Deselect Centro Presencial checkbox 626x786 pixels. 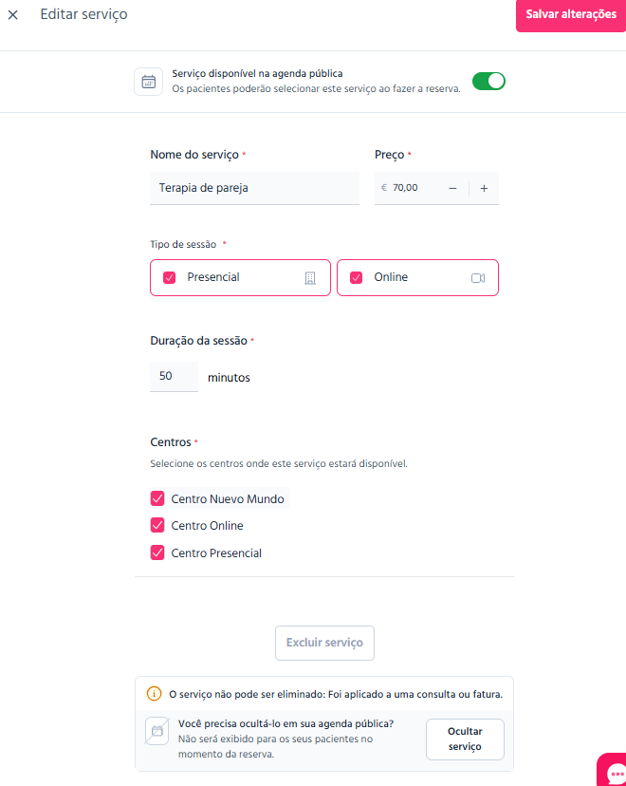coord(157,552)
